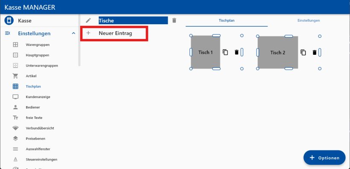Duplicate Tisch 1 with copy icon

[x=225, y=52]
